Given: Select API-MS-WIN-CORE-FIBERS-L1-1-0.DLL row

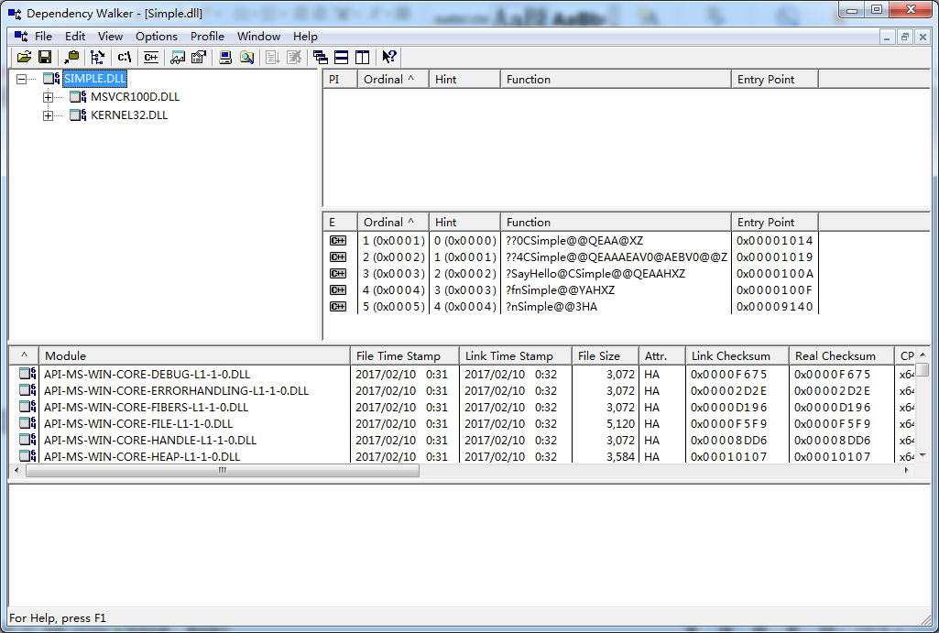Looking at the screenshot, I should coord(147,408).
